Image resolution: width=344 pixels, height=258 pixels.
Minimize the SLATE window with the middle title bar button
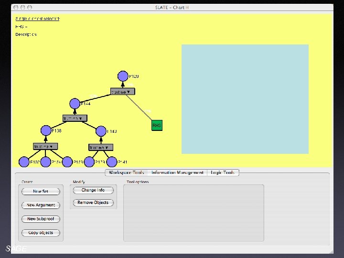click(22, 8)
